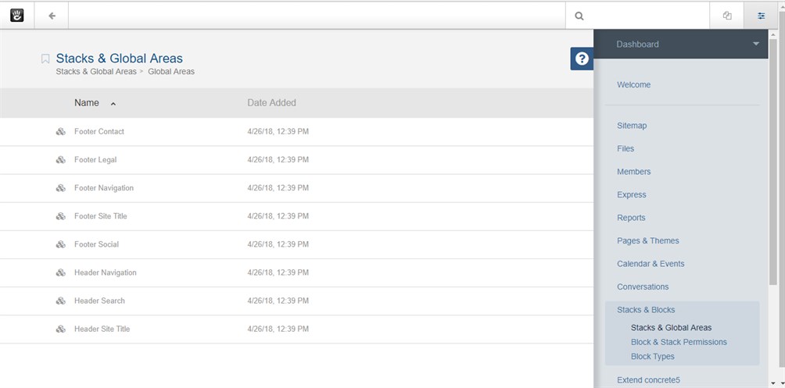Open Block & Stack Permissions page
This screenshot has height=388, width=785.
(678, 342)
